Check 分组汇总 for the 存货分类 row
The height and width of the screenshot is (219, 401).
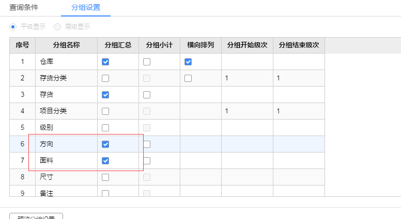click(105, 78)
